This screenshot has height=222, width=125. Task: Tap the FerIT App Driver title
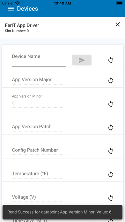(22, 25)
